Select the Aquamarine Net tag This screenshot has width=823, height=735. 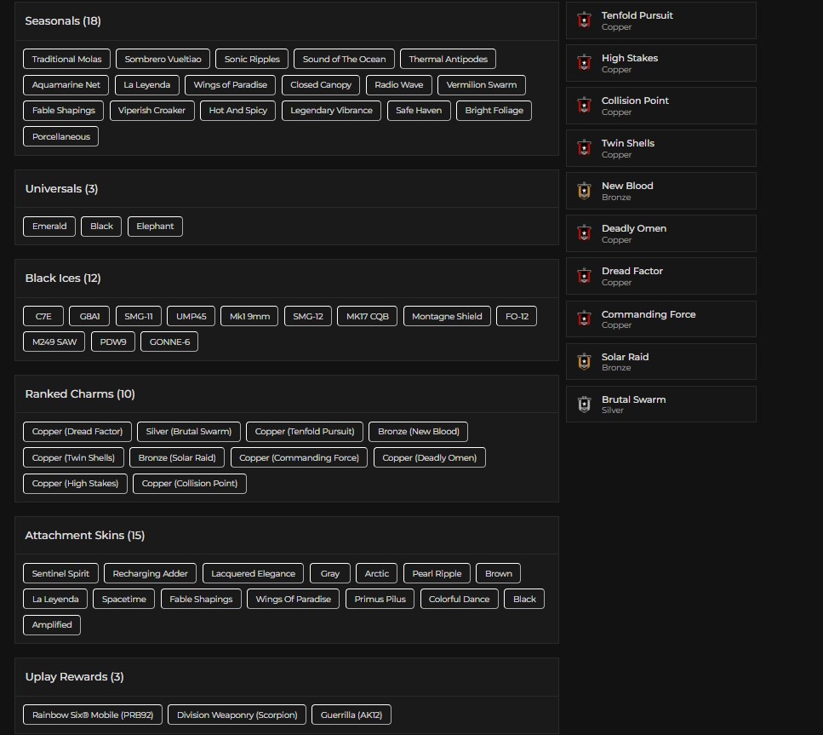coord(66,84)
